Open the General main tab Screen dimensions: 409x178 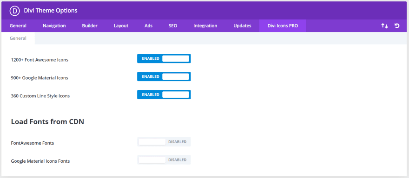point(18,26)
